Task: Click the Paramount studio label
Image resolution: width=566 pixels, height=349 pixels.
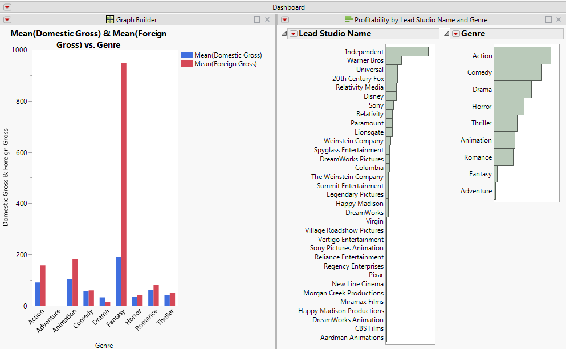Action: [367, 123]
